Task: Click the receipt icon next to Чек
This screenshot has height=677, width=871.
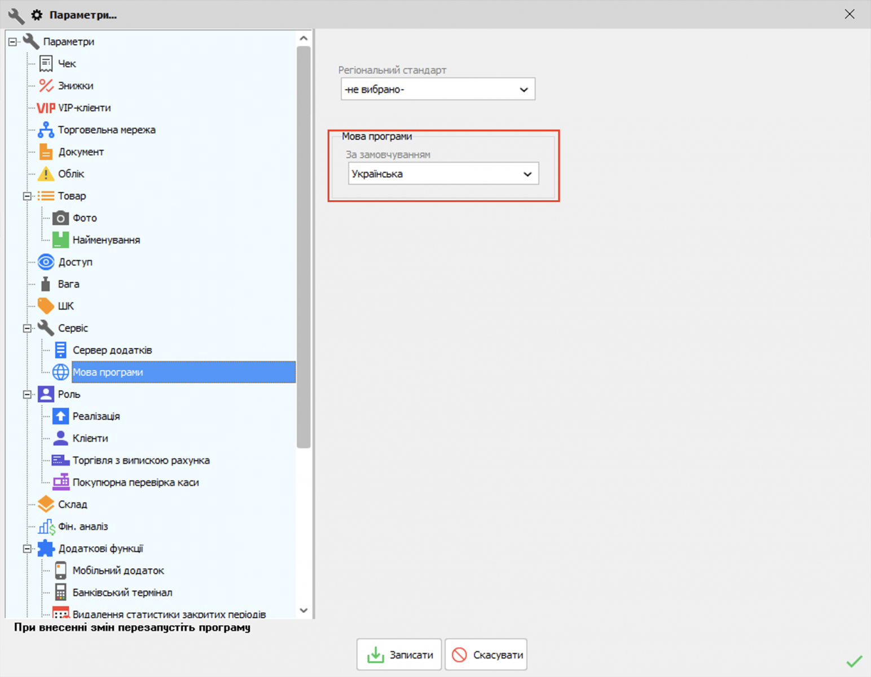Action: 46,64
